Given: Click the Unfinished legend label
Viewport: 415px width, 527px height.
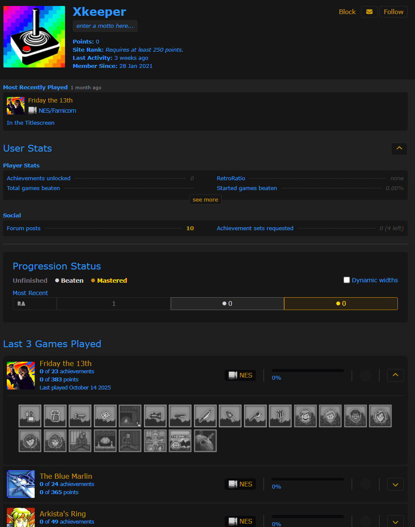Looking at the screenshot, I should 30,281.
